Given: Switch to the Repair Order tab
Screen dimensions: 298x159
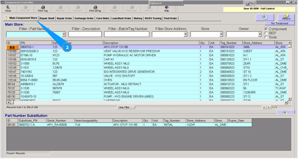Looking at the screenshot, I should tap(64, 18).
